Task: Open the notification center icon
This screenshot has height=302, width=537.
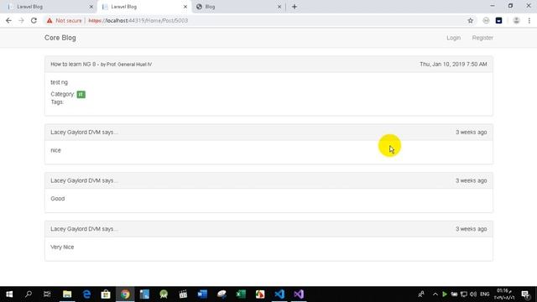Action: 525,294
